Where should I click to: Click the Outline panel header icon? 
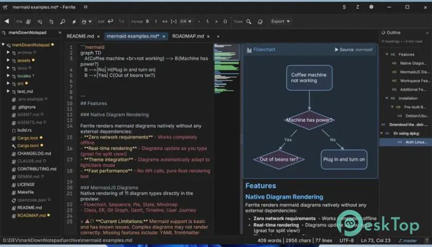383,33
